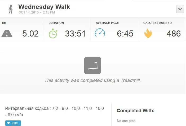Click the blue speedometer pace icon
This screenshot has height=126, width=186.
click(x=100, y=33)
